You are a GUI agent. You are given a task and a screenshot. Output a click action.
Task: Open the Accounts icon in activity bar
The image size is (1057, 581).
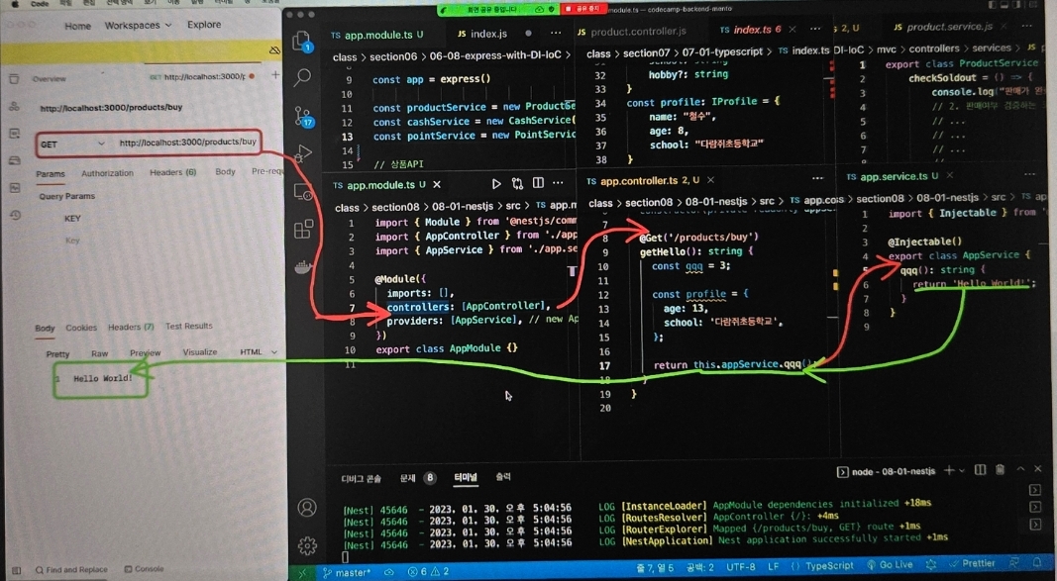[x=307, y=507]
